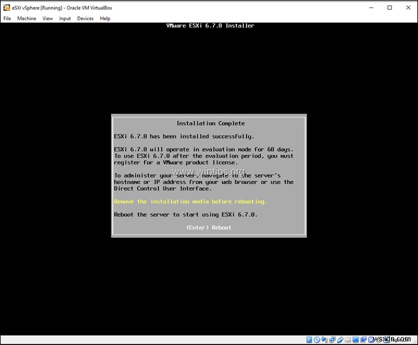Click the display status icon
The height and width of the screenshot is (345, 418).
pos(355,339)
